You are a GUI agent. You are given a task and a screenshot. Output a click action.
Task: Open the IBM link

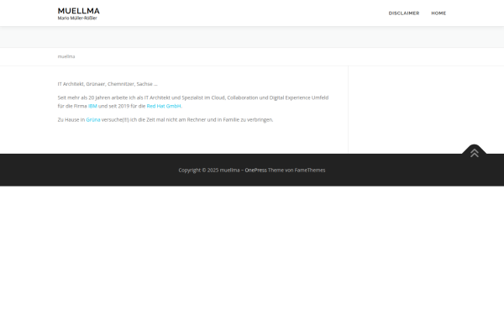tap(92, 106)
